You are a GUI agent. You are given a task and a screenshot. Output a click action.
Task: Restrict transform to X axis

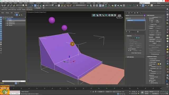tap(137, 6)
